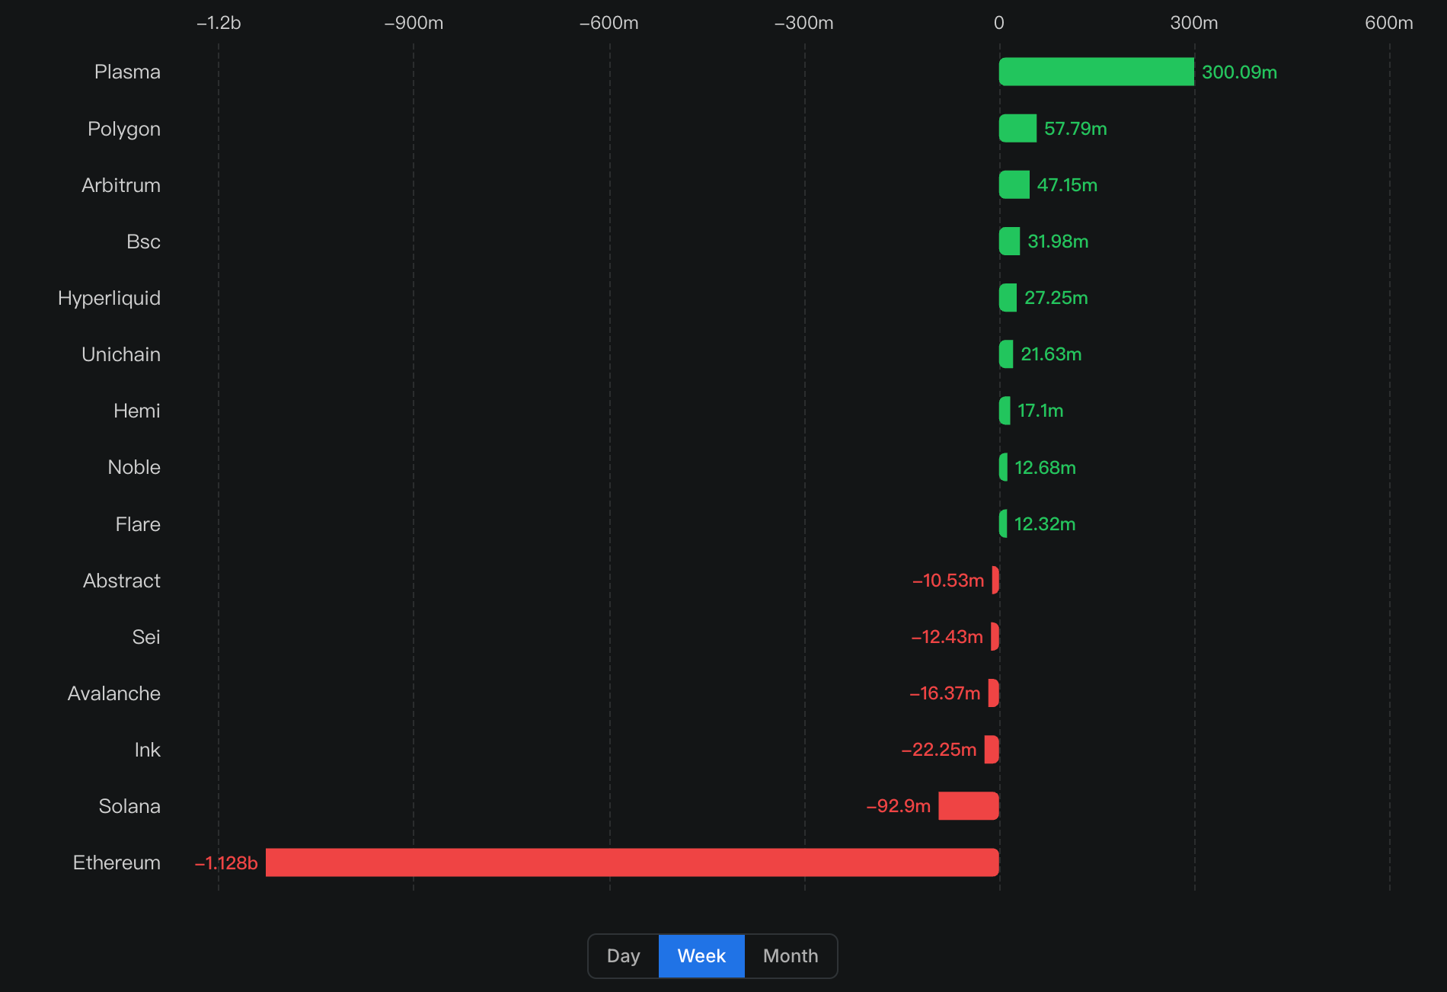Click the Ethereum chain label

coord(117,862)
